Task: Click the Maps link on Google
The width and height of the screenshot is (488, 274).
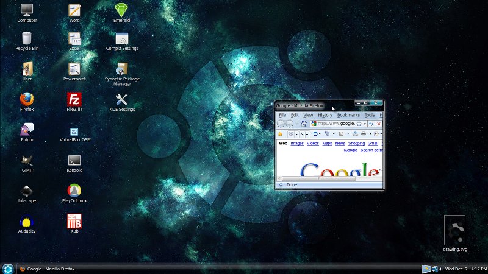Action: point(327,143)
